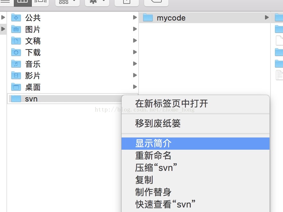
Task: Click the 桌面 folder name
Action: click(33, 87)
